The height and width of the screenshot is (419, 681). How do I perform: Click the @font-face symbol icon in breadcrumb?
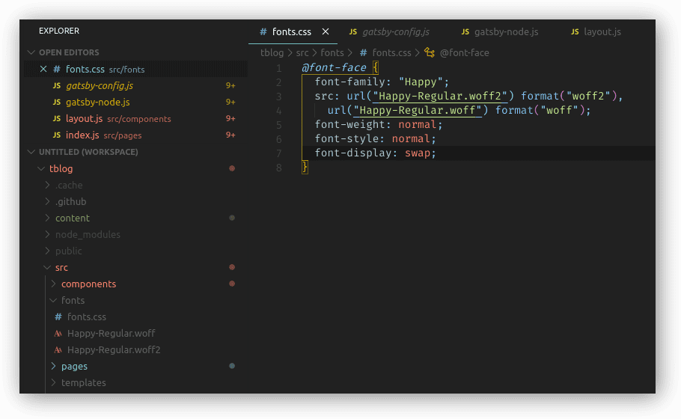coord(429,53)
